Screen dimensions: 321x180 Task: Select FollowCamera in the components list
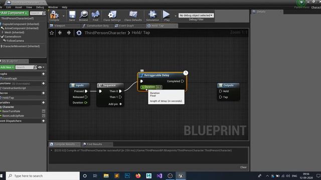pyautogui.click(x=15, y=41)
